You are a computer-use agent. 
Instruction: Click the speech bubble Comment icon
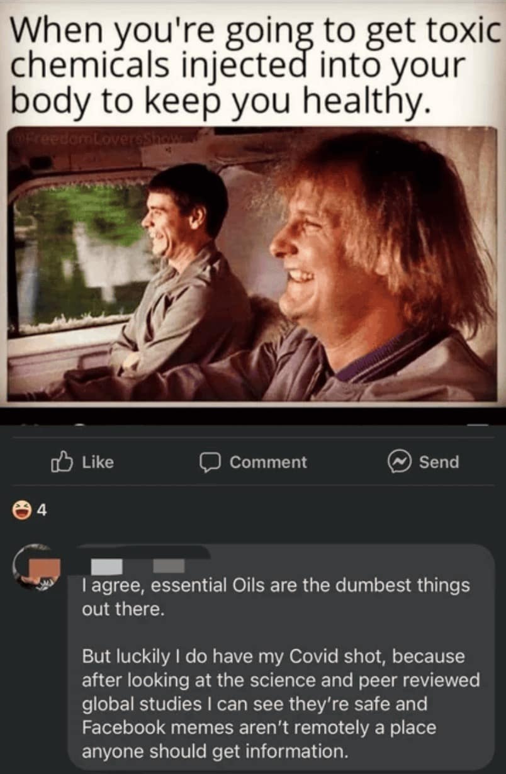click(208, 463)
